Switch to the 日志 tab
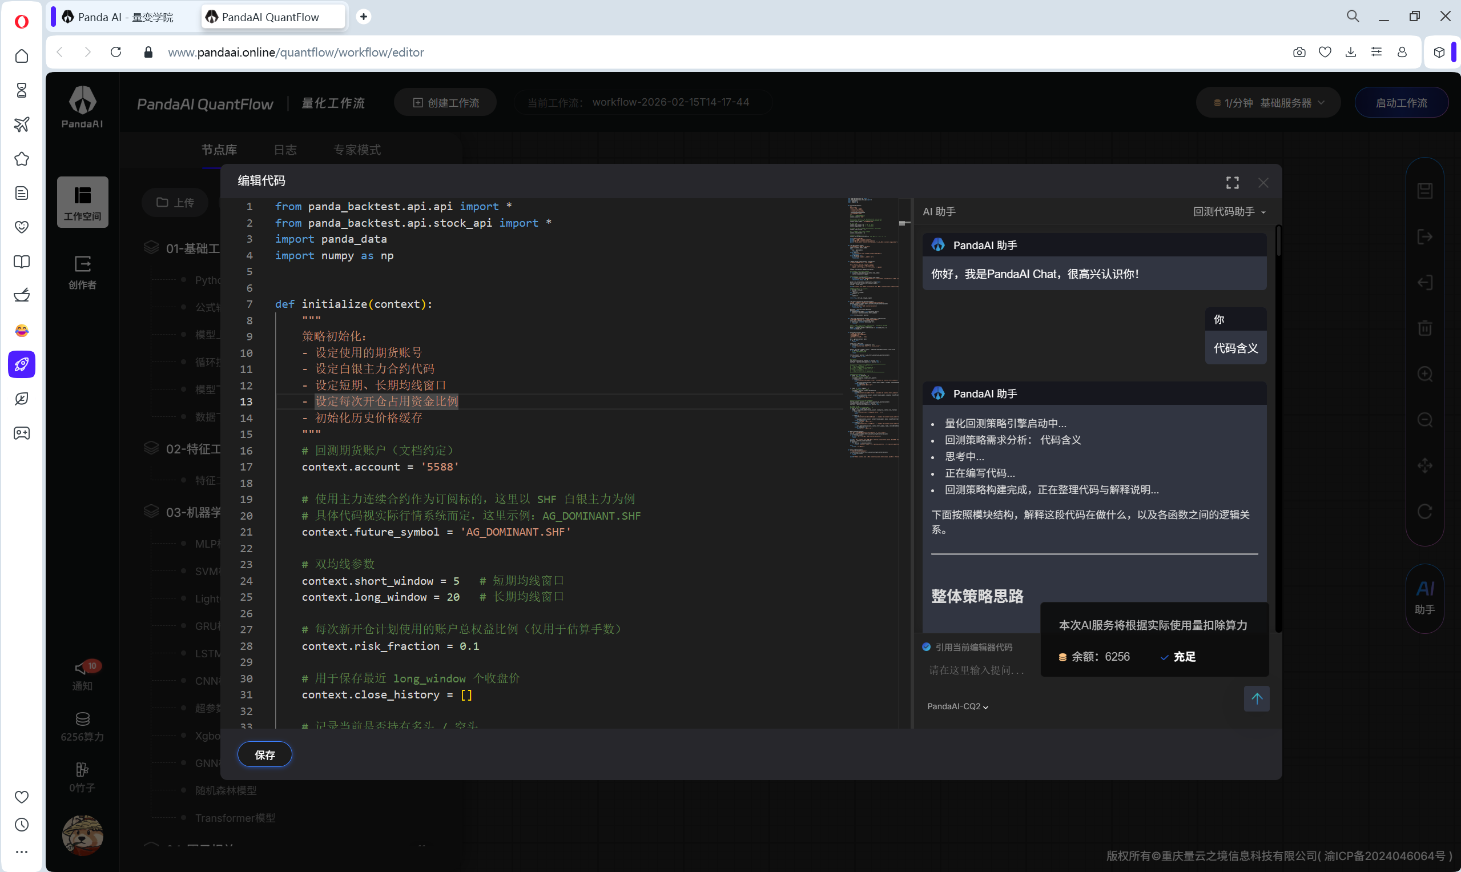 [285, 150]
